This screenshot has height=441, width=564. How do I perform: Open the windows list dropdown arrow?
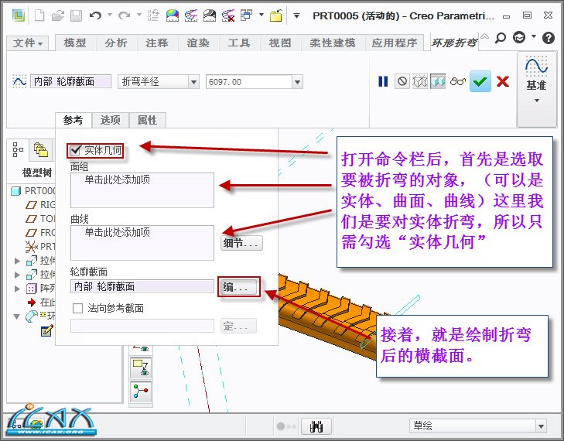tap(261, 15)
